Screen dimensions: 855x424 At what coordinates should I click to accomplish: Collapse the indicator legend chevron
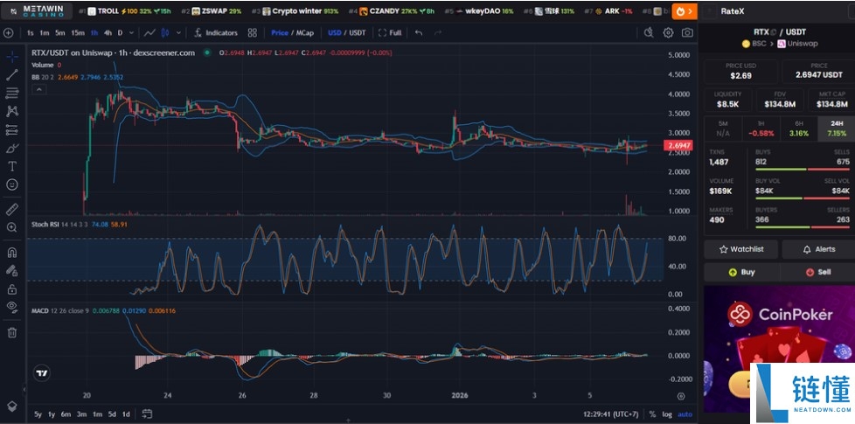click(x=39, y=90)
